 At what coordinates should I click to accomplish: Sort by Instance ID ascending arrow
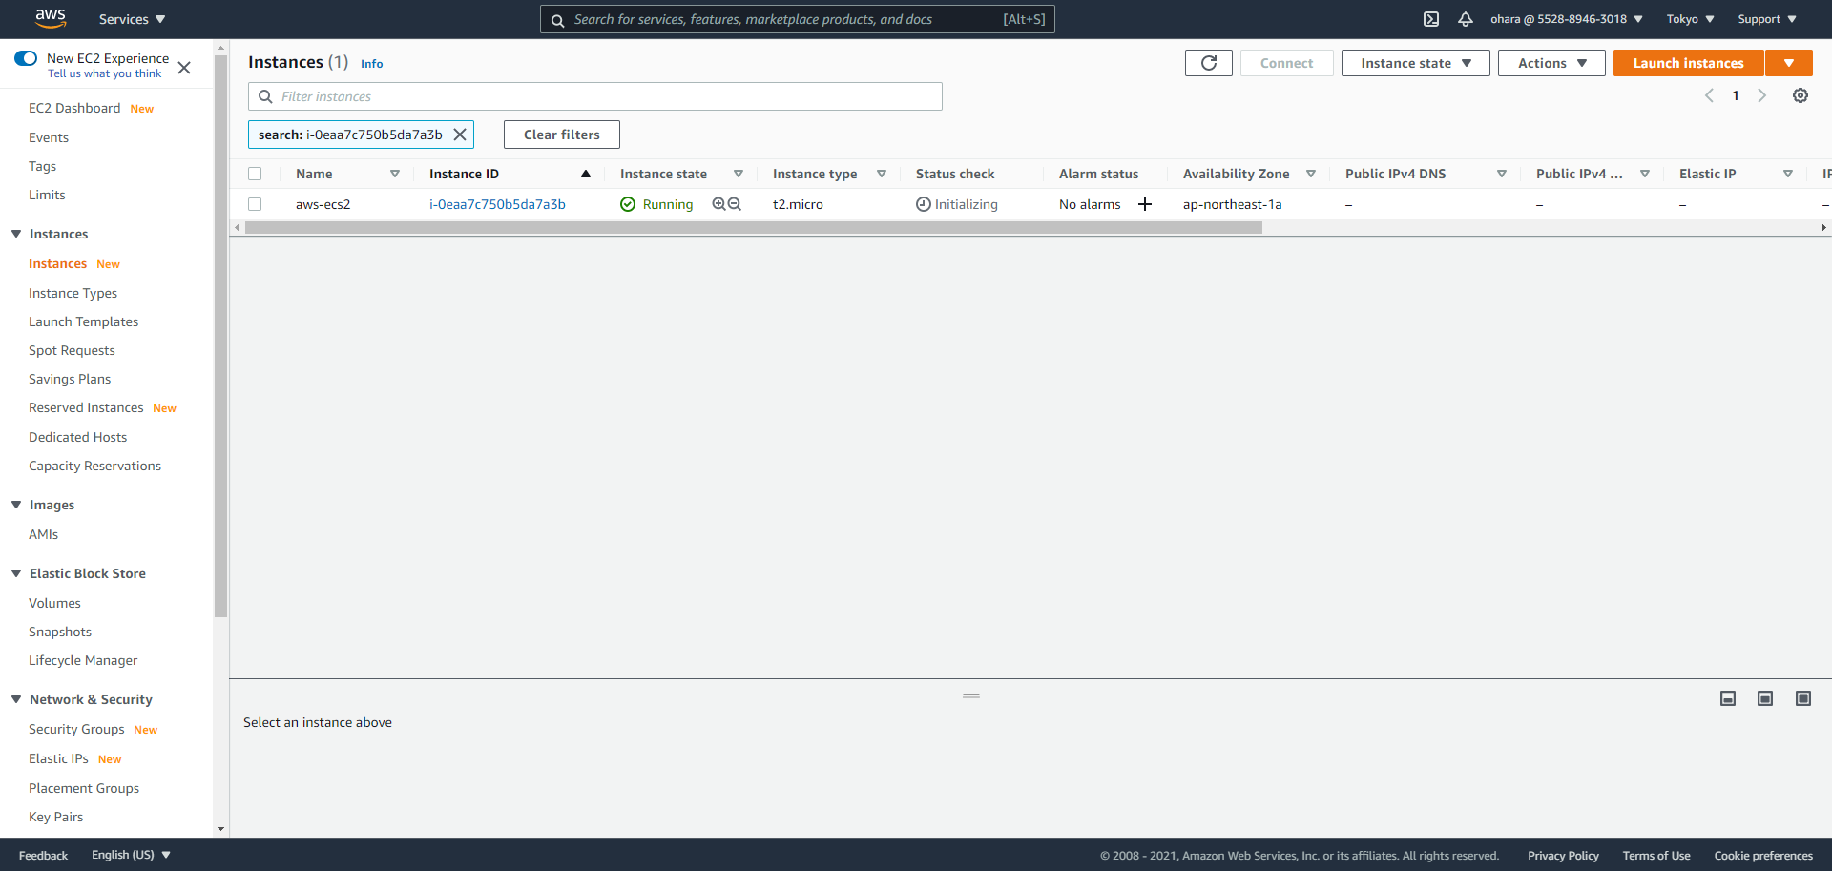point(586,174)
